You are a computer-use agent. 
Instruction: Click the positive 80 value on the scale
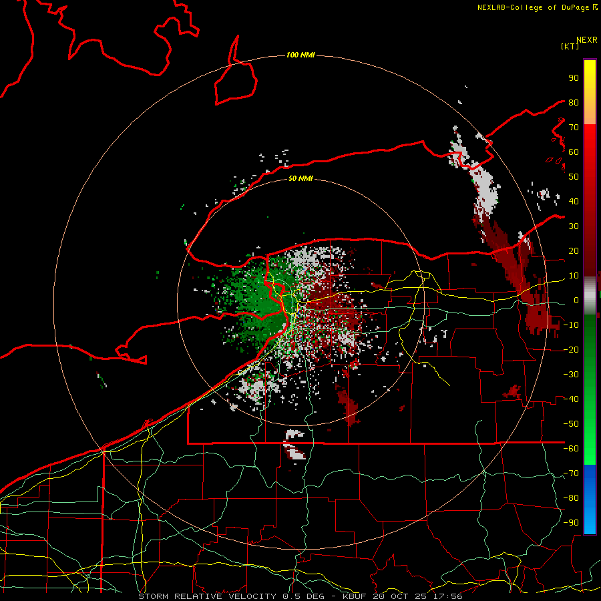[574, 102]
